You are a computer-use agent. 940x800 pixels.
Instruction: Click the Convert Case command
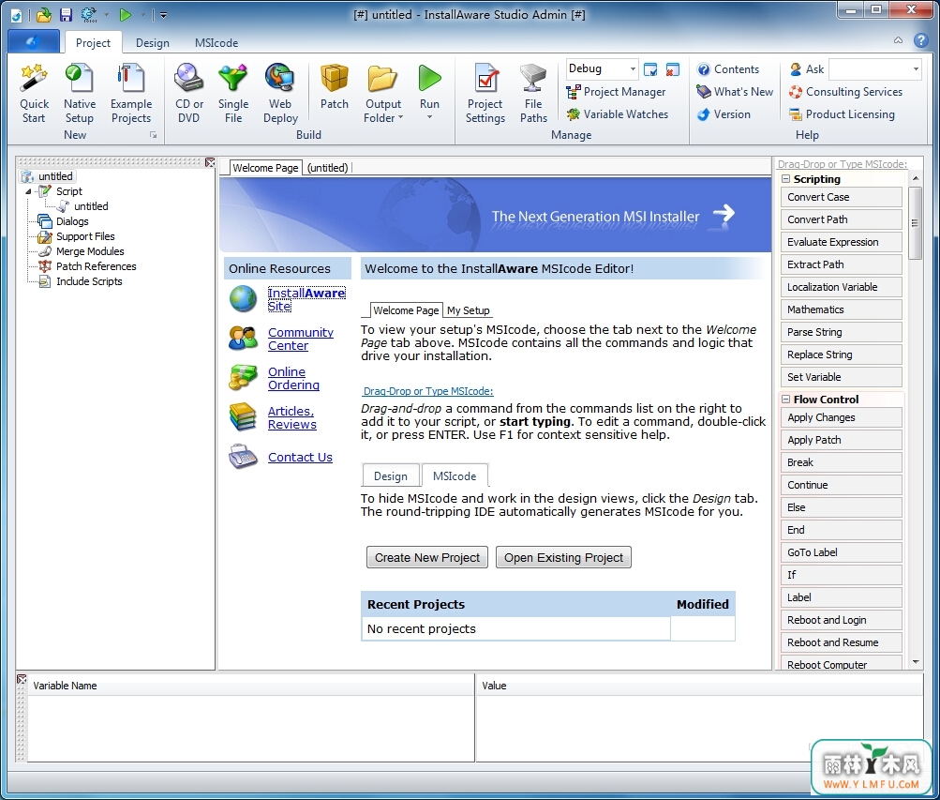point(841,197)
